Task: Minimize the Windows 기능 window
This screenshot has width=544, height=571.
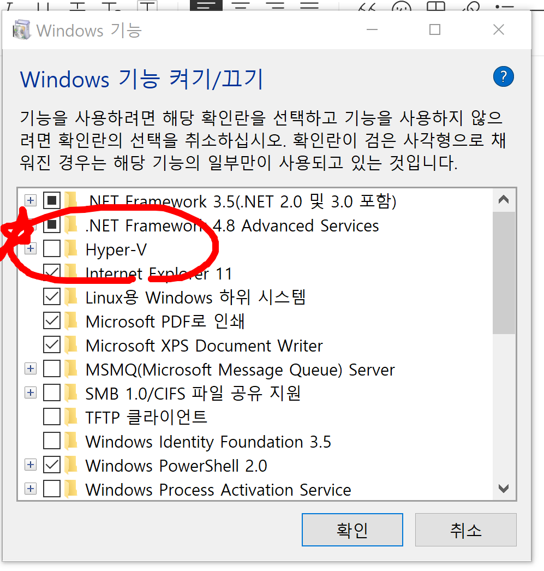Action: (372, 29)
